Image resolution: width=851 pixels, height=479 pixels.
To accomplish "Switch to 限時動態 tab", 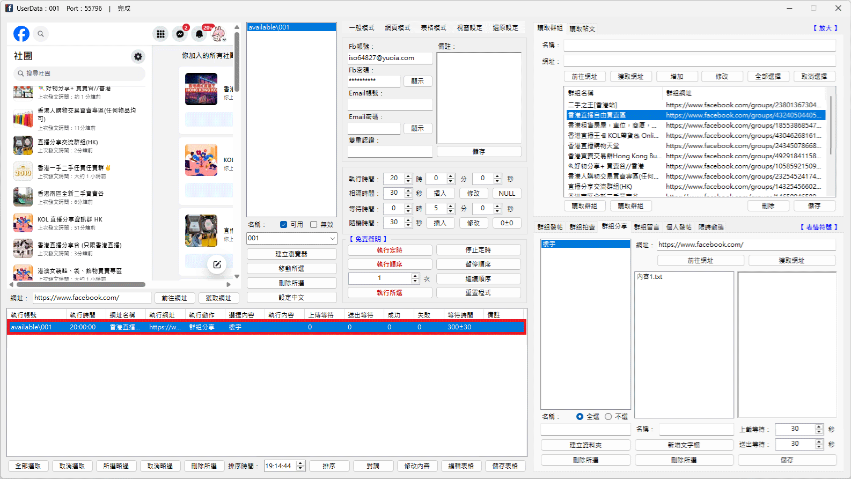I will pos(711,227).
